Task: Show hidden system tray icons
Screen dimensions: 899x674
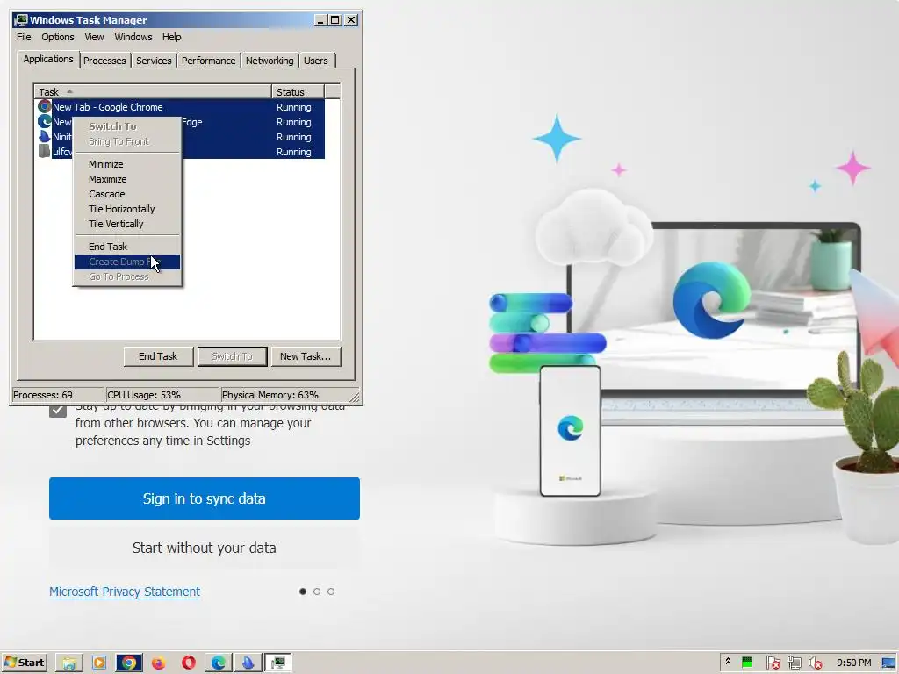Action: coord(728,662)
